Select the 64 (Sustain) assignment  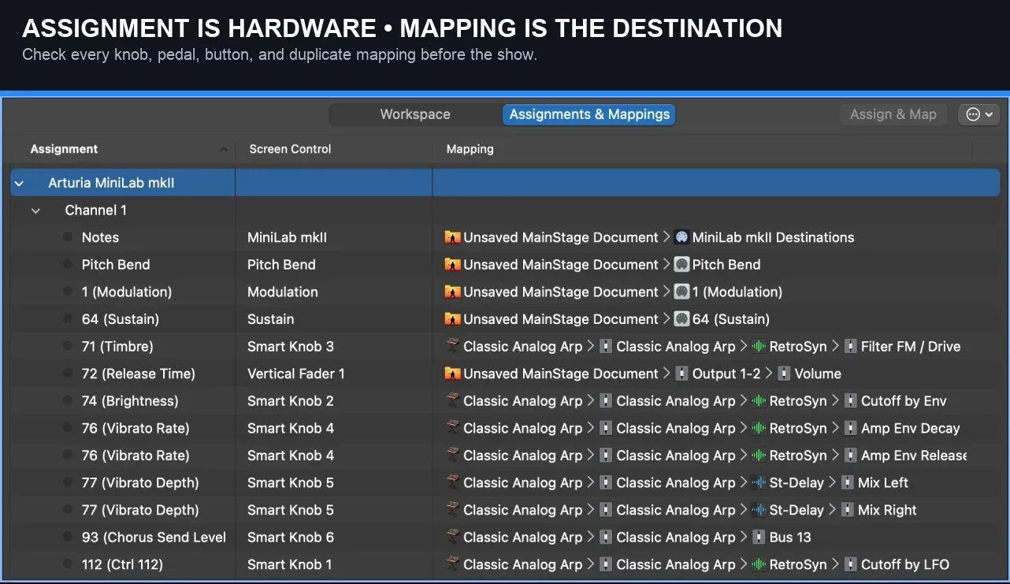121,319
